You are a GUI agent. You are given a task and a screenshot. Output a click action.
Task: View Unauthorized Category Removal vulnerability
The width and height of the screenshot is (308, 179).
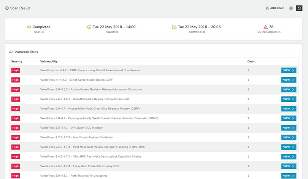tap(289, 99)
